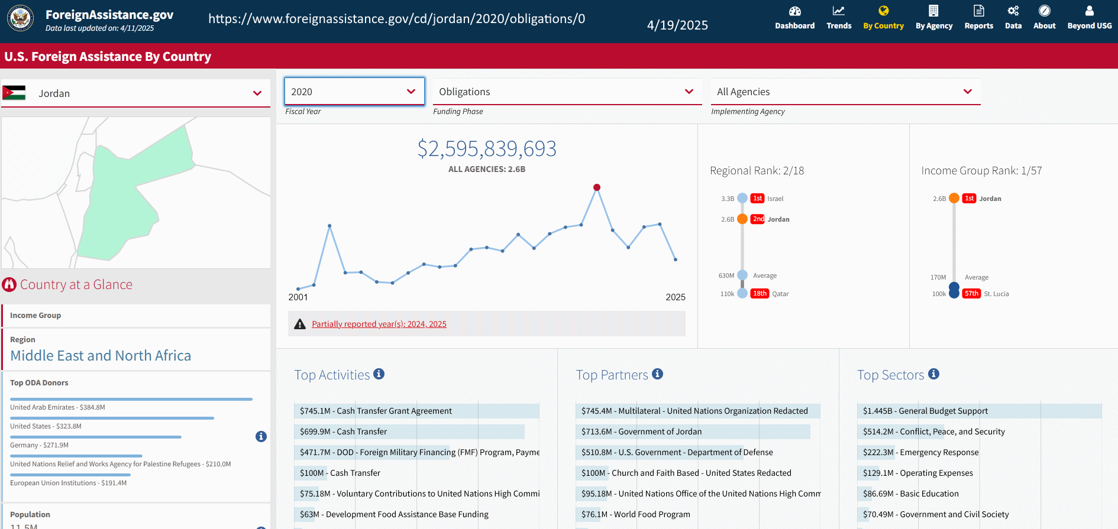Screen dimensions: 1118x529
Task: Open the 2020 Fiscal Year dropdown
Action: click(354, 92)
